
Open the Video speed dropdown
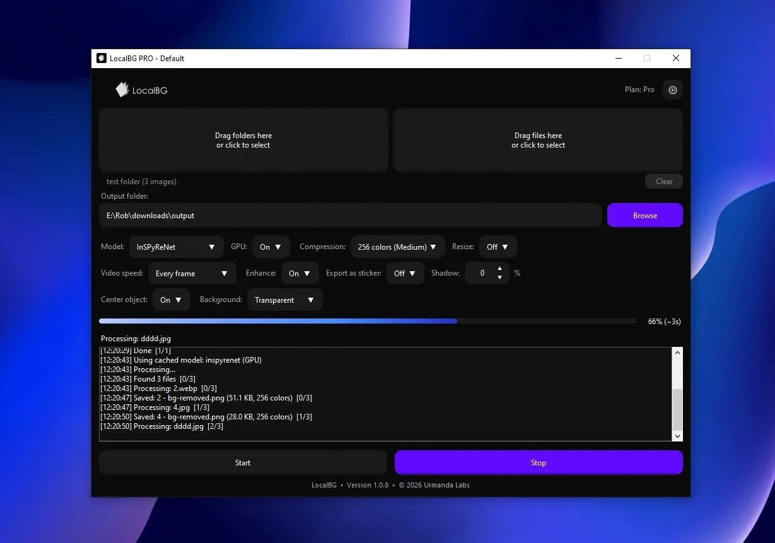pyautogui.click(x=192, y=273)
